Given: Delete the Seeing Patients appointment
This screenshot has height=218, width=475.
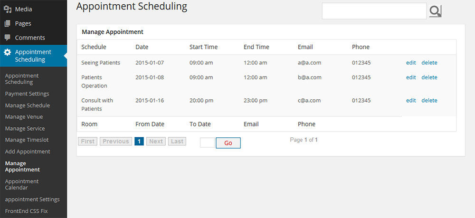Looking at the screenshot, I should 429,63.
